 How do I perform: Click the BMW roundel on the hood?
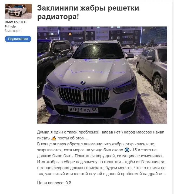click(83, 83)
